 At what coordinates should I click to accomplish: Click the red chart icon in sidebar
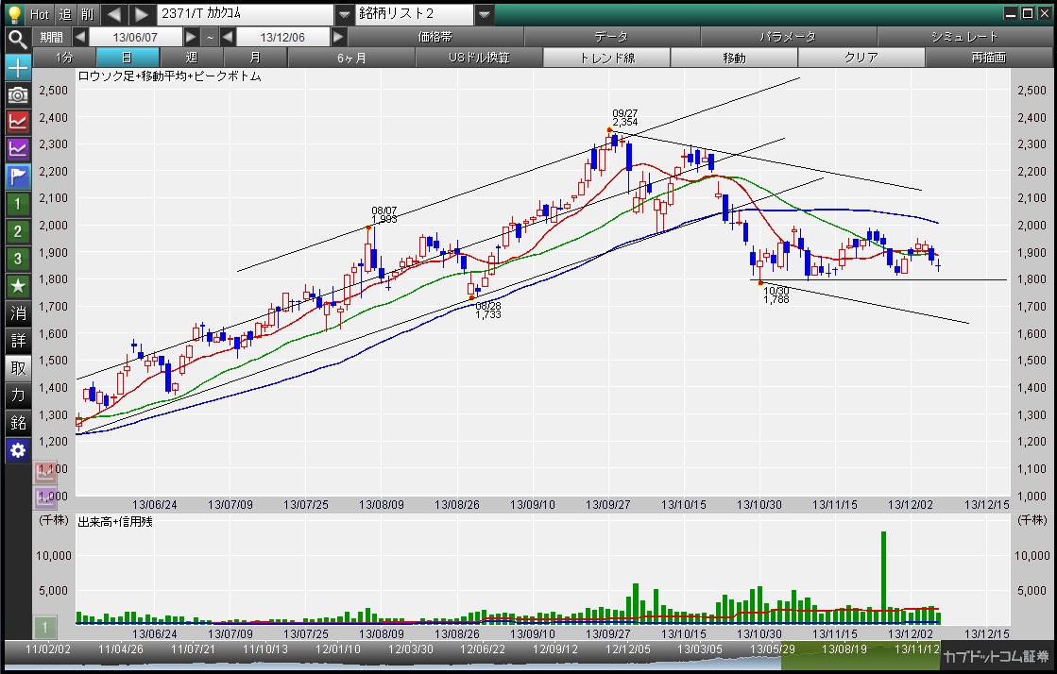[x=17, y=122]
